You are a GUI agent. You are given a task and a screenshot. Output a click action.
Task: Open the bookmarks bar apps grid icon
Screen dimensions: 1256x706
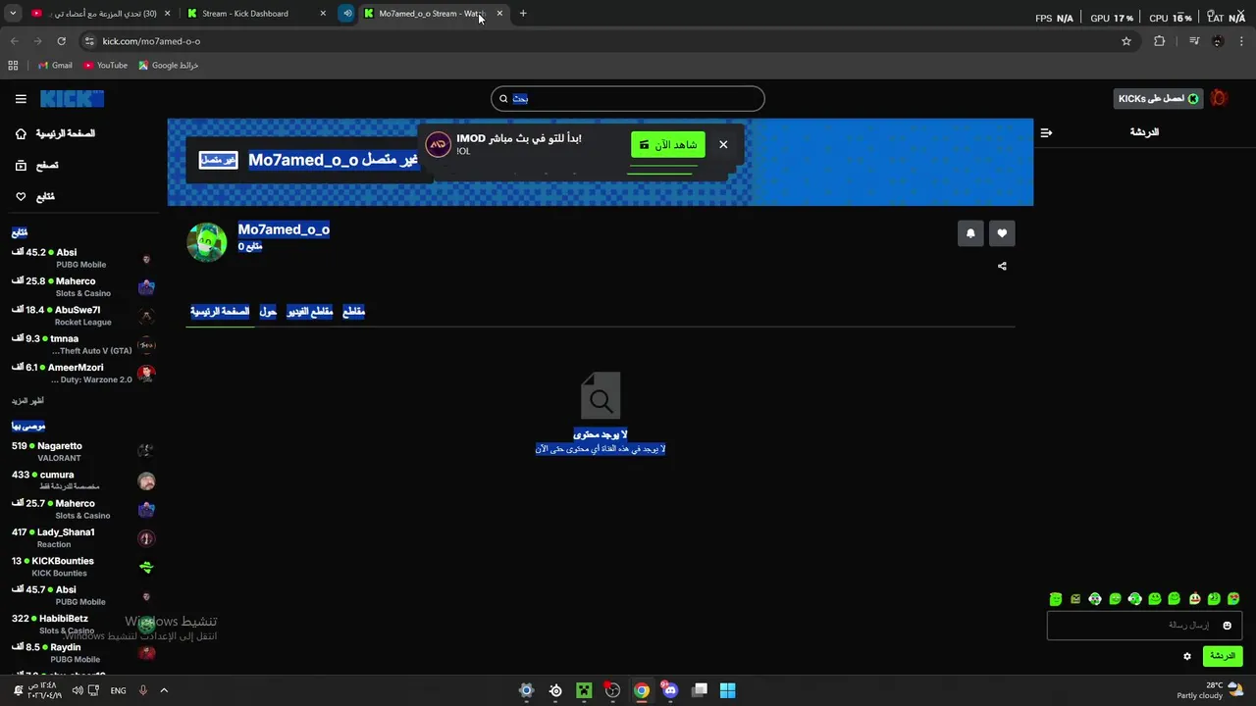pos(13,66)
